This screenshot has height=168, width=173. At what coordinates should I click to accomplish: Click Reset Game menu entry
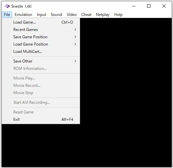coord(41,112)
